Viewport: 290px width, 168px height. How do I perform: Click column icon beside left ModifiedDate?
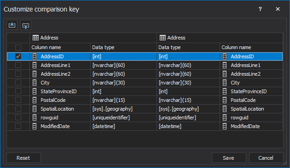pyautogui.click(x=35, y=126)
